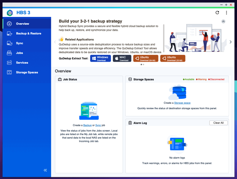Viewport: 237px width, 179px height.
Task: Download QuDedup Extract Tool for Windows
Action: (x=100, y=58)
